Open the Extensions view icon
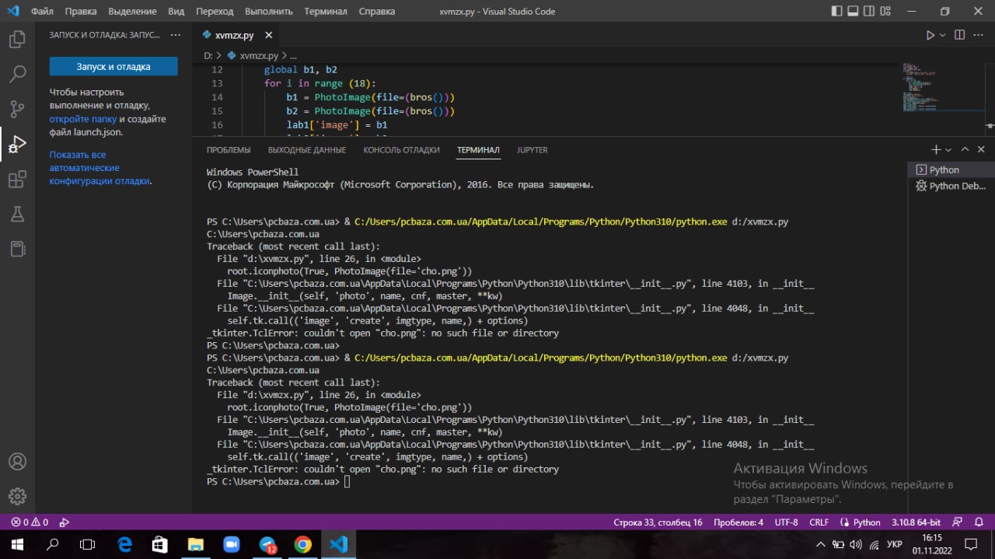 17,180
